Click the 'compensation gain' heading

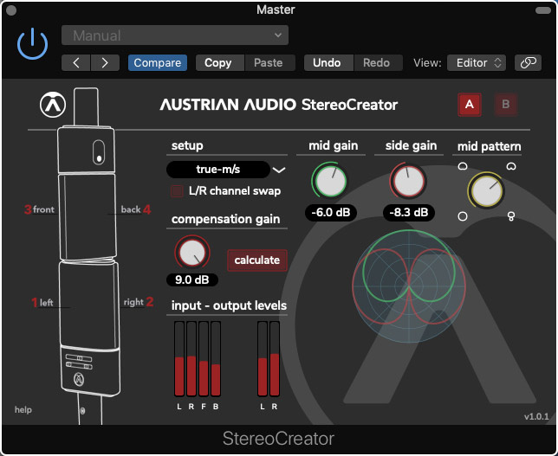point(225,219)
